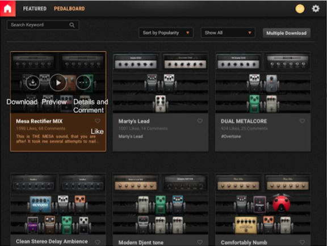Screen dimensions: 327x246
Task: Open the Comfortably Numb pedalboard thumbnail
Action: tap(263, 203)
